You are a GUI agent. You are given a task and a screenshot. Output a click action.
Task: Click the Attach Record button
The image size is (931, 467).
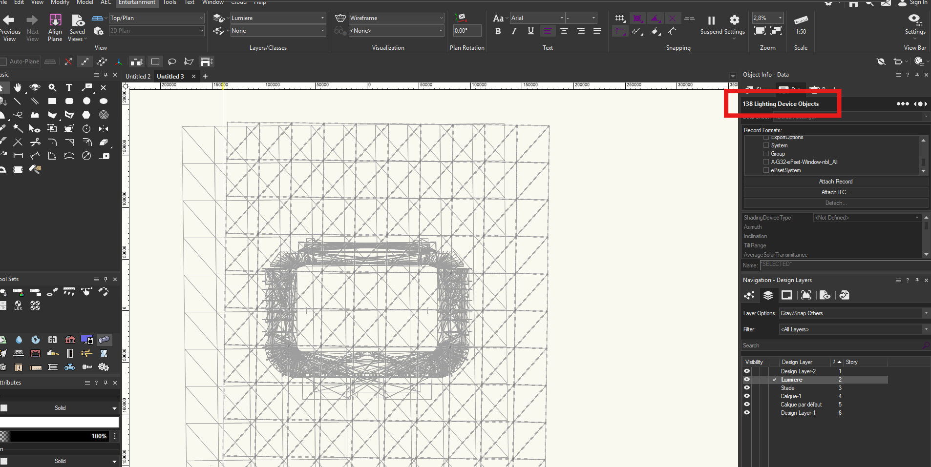(x=835, y=182)
